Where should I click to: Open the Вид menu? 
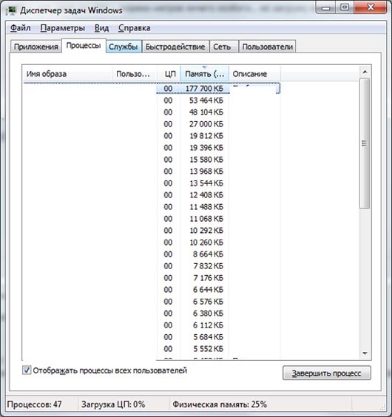(x=101, y=28)
